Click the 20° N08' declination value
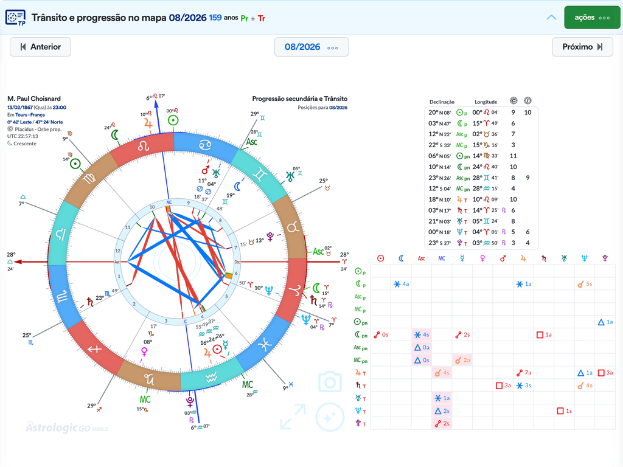This screenshot has height=467, width=623. pyautogui.click(x=439, y=112)
